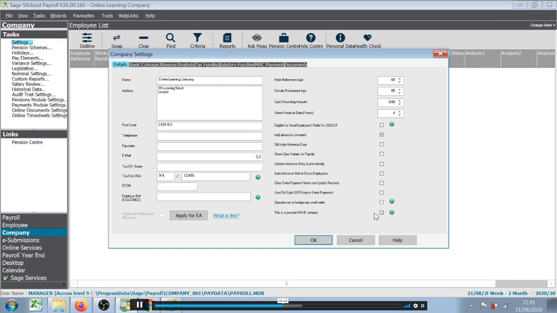Image resolution: width=557 pixels, height=313 pixels.
Task: Click the Help button in dialog
Action: [x=397, y=240]
